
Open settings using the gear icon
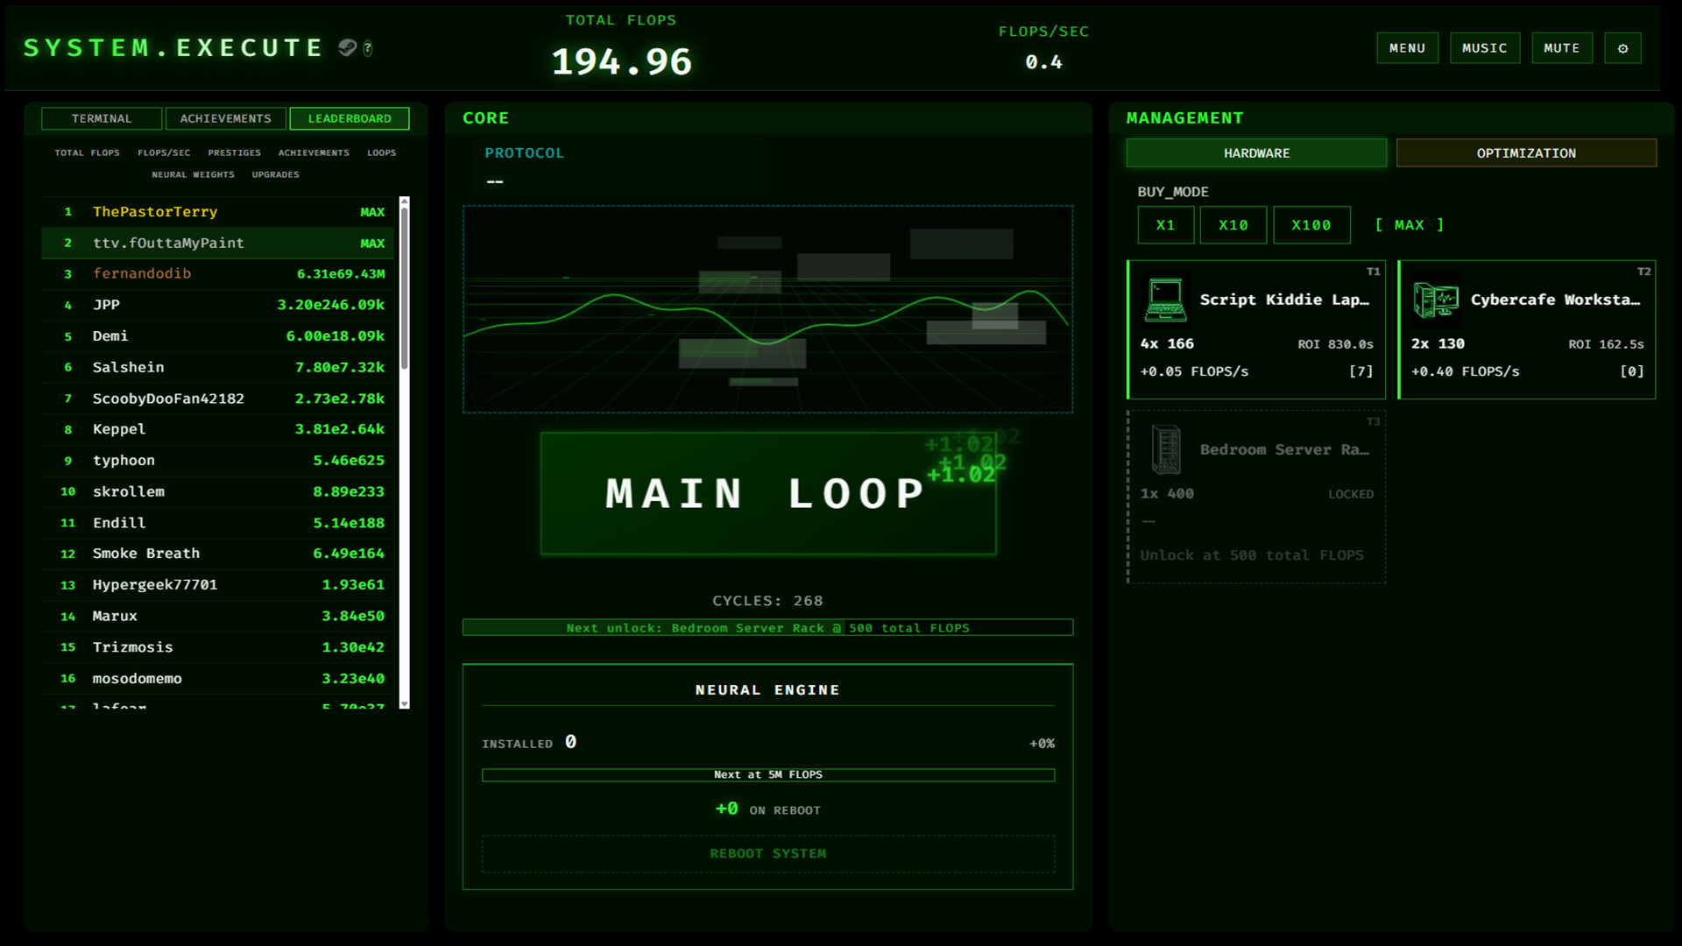click(x=1622, y=48)
